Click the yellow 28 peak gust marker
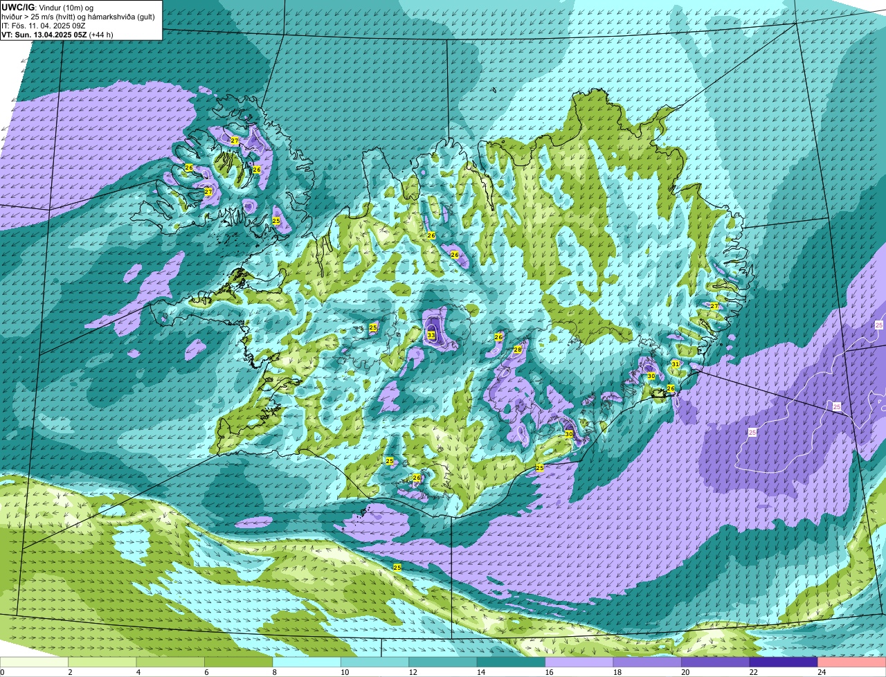Image resolution: width=886 pixels, height=677 pixels. (517, 350)
